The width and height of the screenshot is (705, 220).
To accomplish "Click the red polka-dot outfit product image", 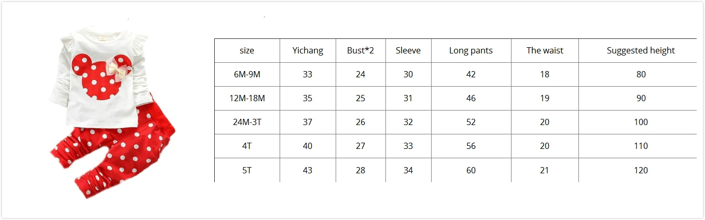I will pos(113,115).
